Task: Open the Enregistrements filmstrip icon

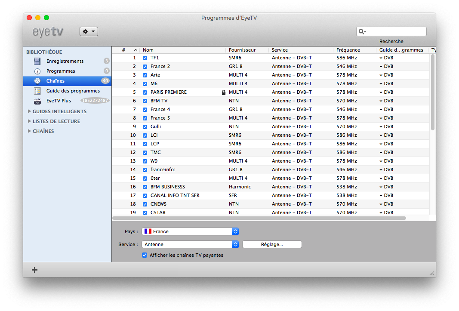Action: click(37, 61)
